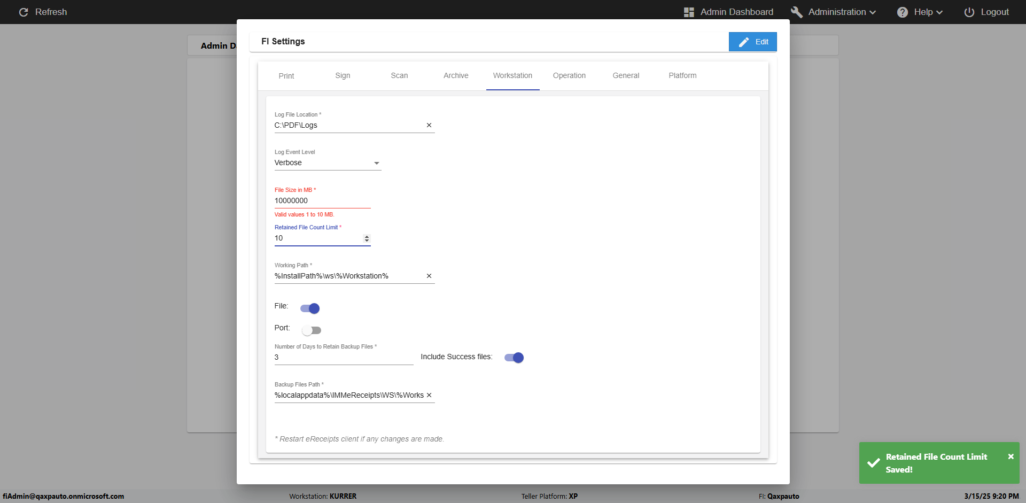Clear the Backup Files Path field

(429, 395)
